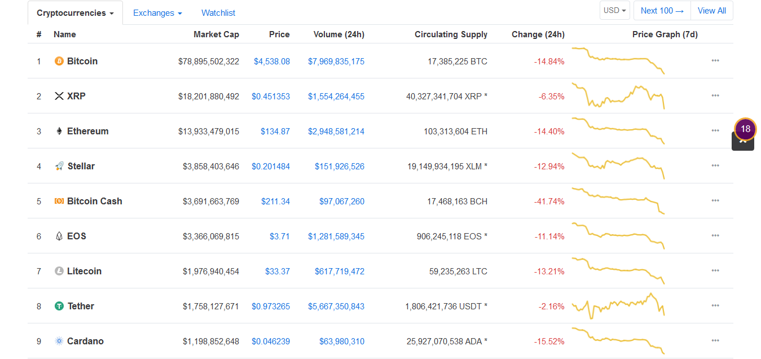The width and height of the screenshot is (761, 359).
Task: Open the Litecoin name link
Action: 85,271
